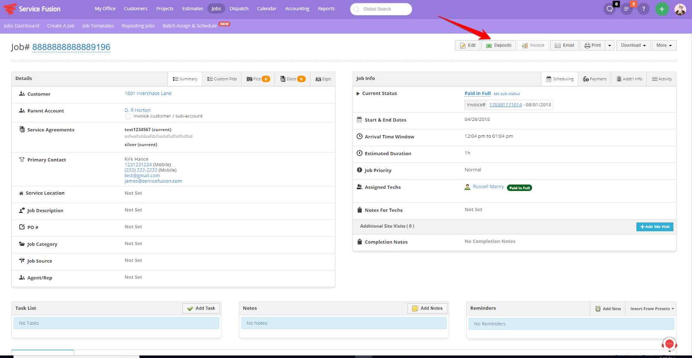Open parent account D. R Horton
692x358 pixels.
coord(138,110)
